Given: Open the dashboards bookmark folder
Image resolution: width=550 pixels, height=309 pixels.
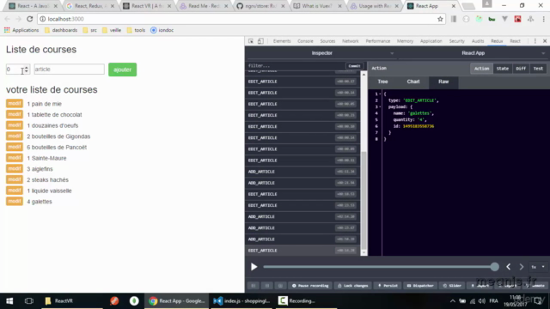Looking at the screenshot, I should (x=61, y=30).
